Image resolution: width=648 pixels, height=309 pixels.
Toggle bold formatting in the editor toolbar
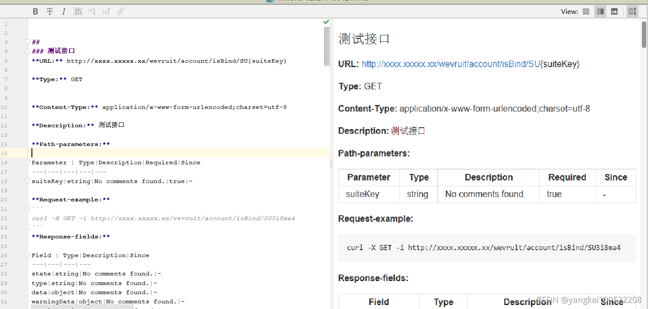click(36, 11)
